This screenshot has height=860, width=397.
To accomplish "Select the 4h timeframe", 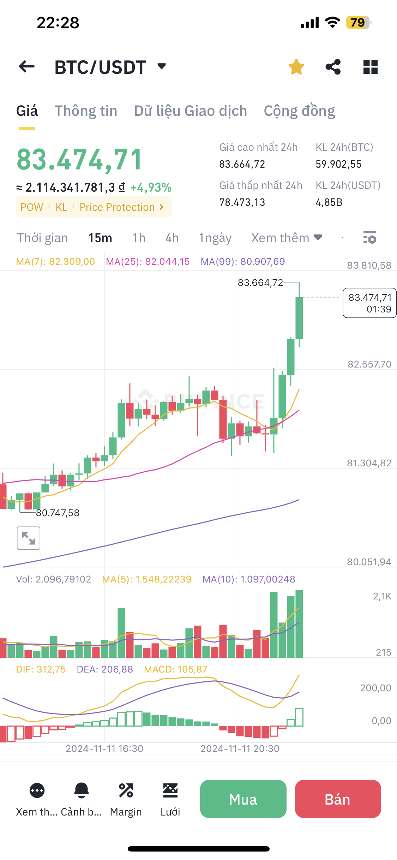I will click(x=172, y=238).
